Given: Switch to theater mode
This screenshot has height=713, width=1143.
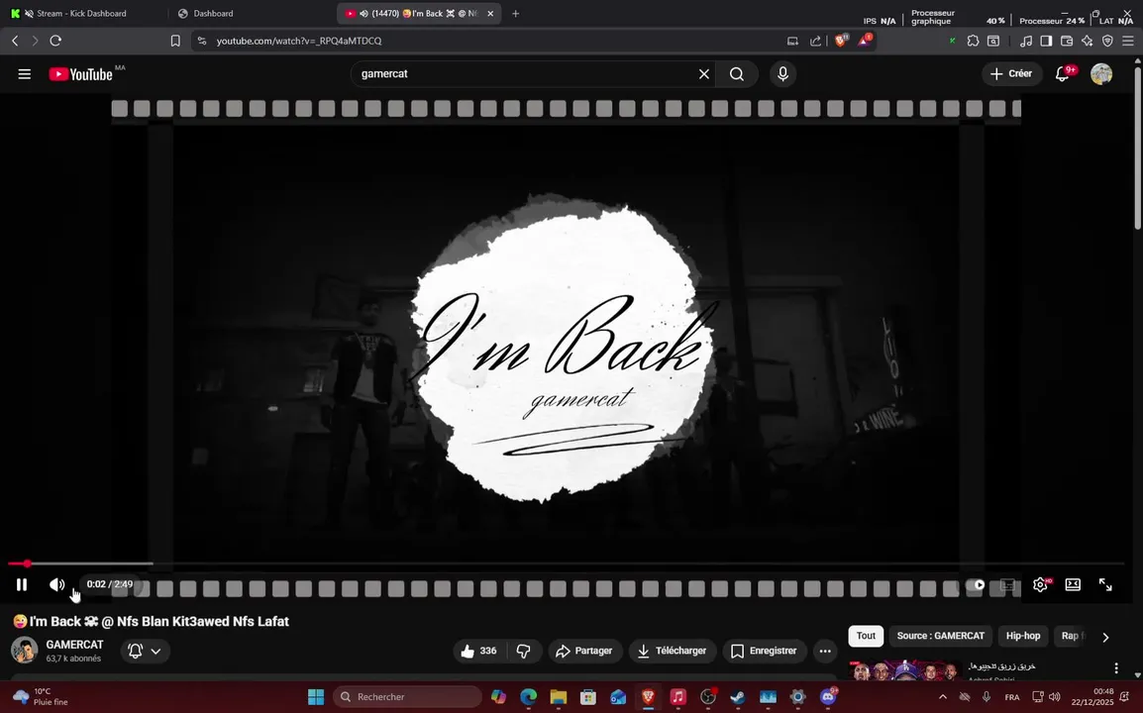Looking at the screenshot, I should [x=1073, y=584].
